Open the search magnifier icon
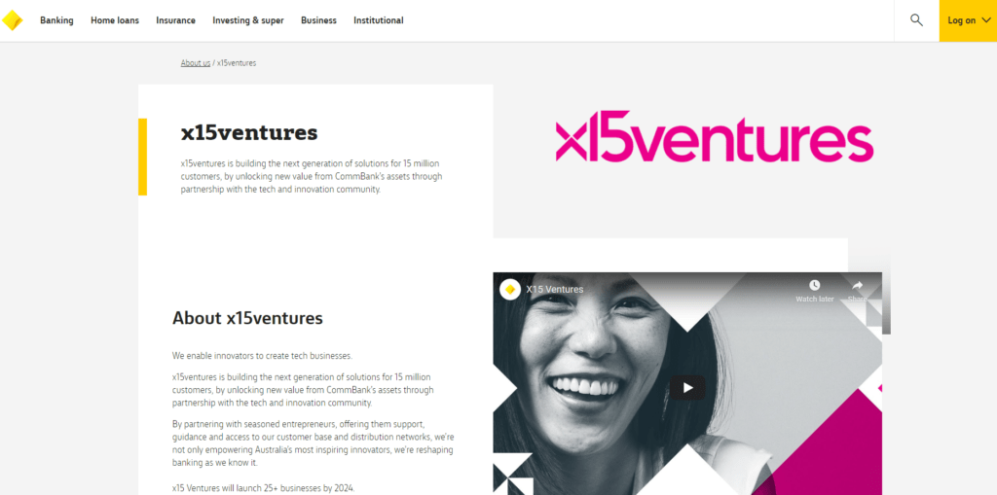The width and height of the screenshot is (997, 495). (916, 20)
